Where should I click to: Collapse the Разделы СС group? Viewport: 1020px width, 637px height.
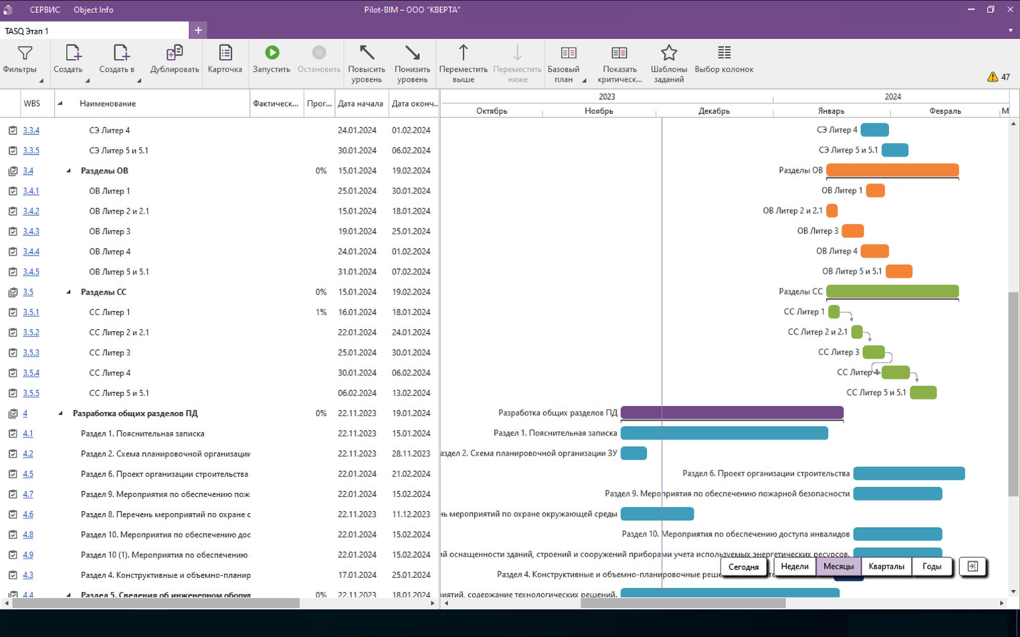tap(68, 292)
